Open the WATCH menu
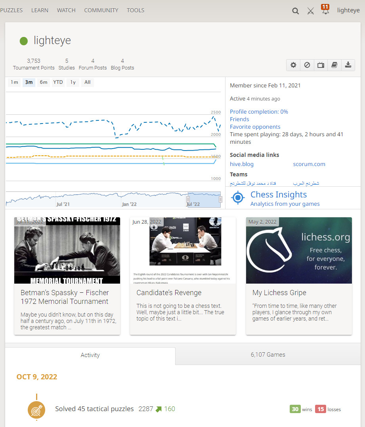The width and height of the screenshot is (365, 427). click(x=66, y=10)
